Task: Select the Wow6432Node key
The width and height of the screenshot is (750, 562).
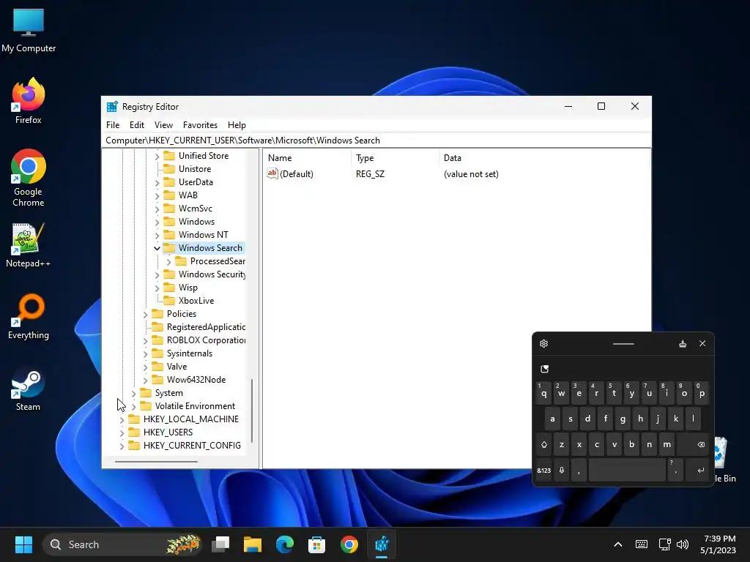Action: pyautogui.click(x=196, y=380)
